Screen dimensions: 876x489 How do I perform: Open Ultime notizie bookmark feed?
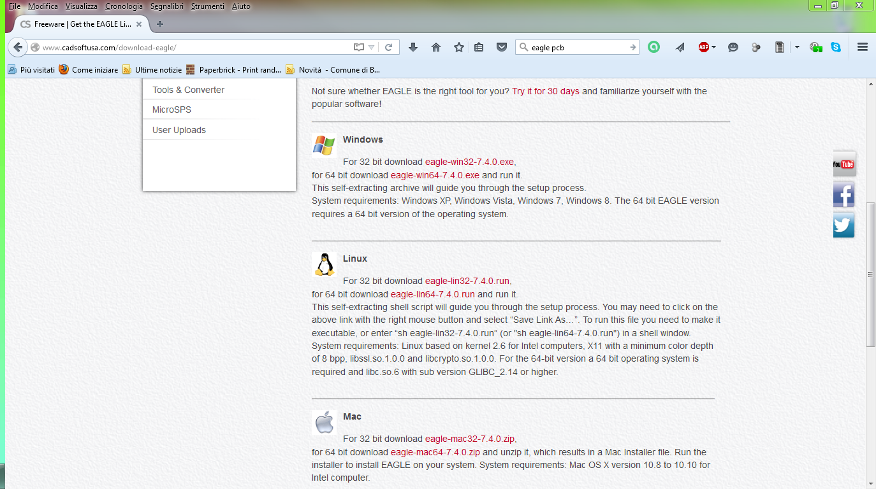[x=152, y=69]
